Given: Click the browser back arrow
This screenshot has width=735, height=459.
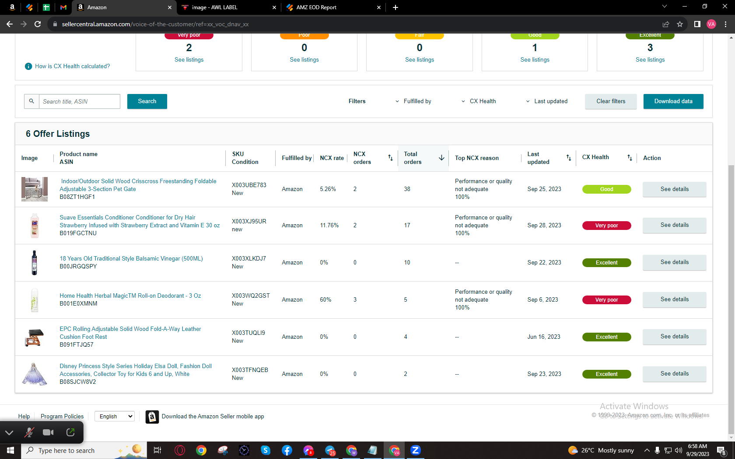Looking at the screenshot, I should click(10, 24).
